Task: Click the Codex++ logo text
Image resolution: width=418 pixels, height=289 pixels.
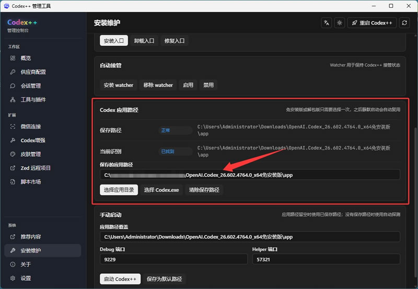Action: click(22, 22)
